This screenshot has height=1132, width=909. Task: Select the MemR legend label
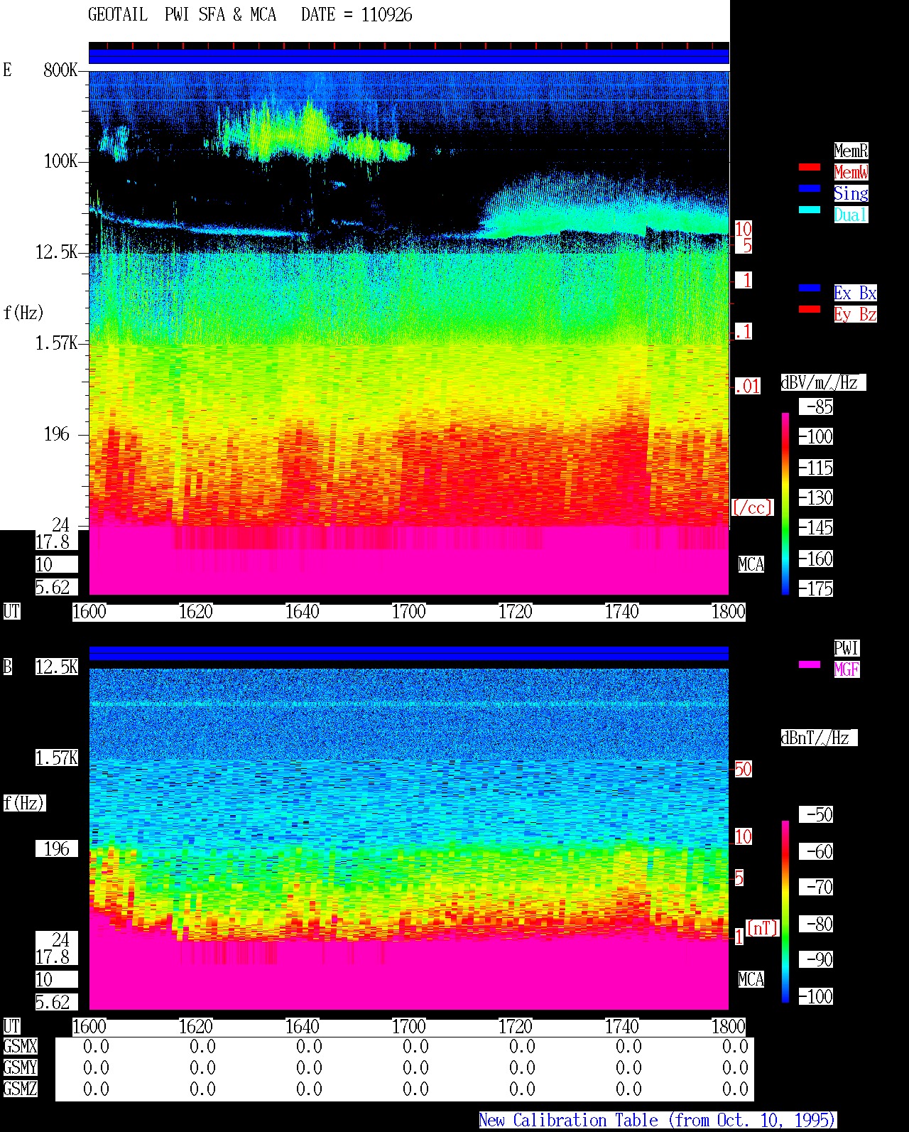click(851, 151)
